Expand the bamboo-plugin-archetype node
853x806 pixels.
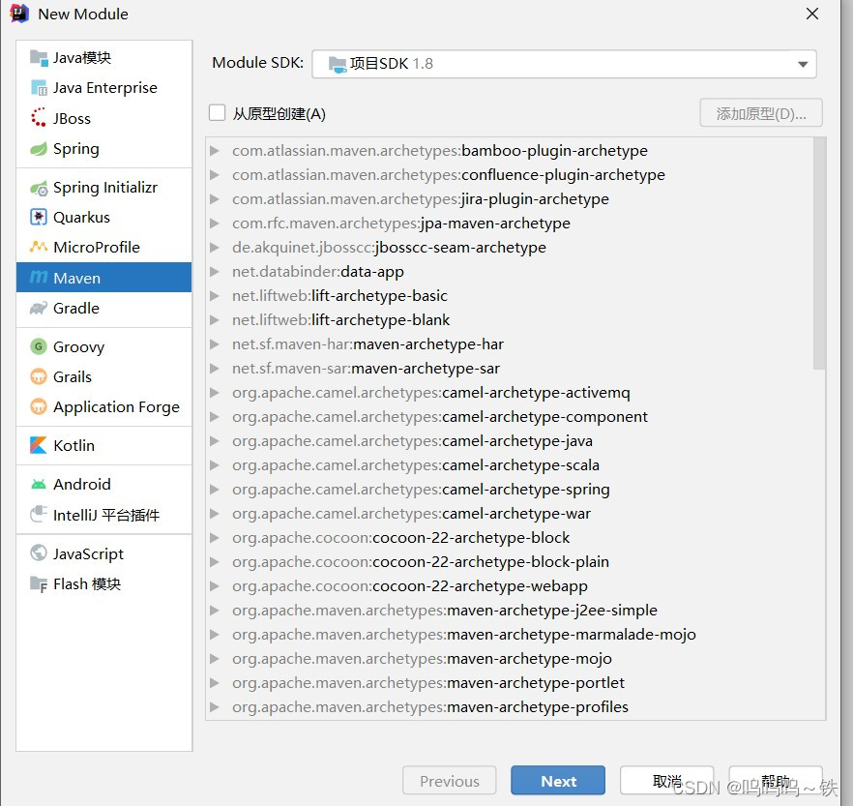(x=215, y=151)
